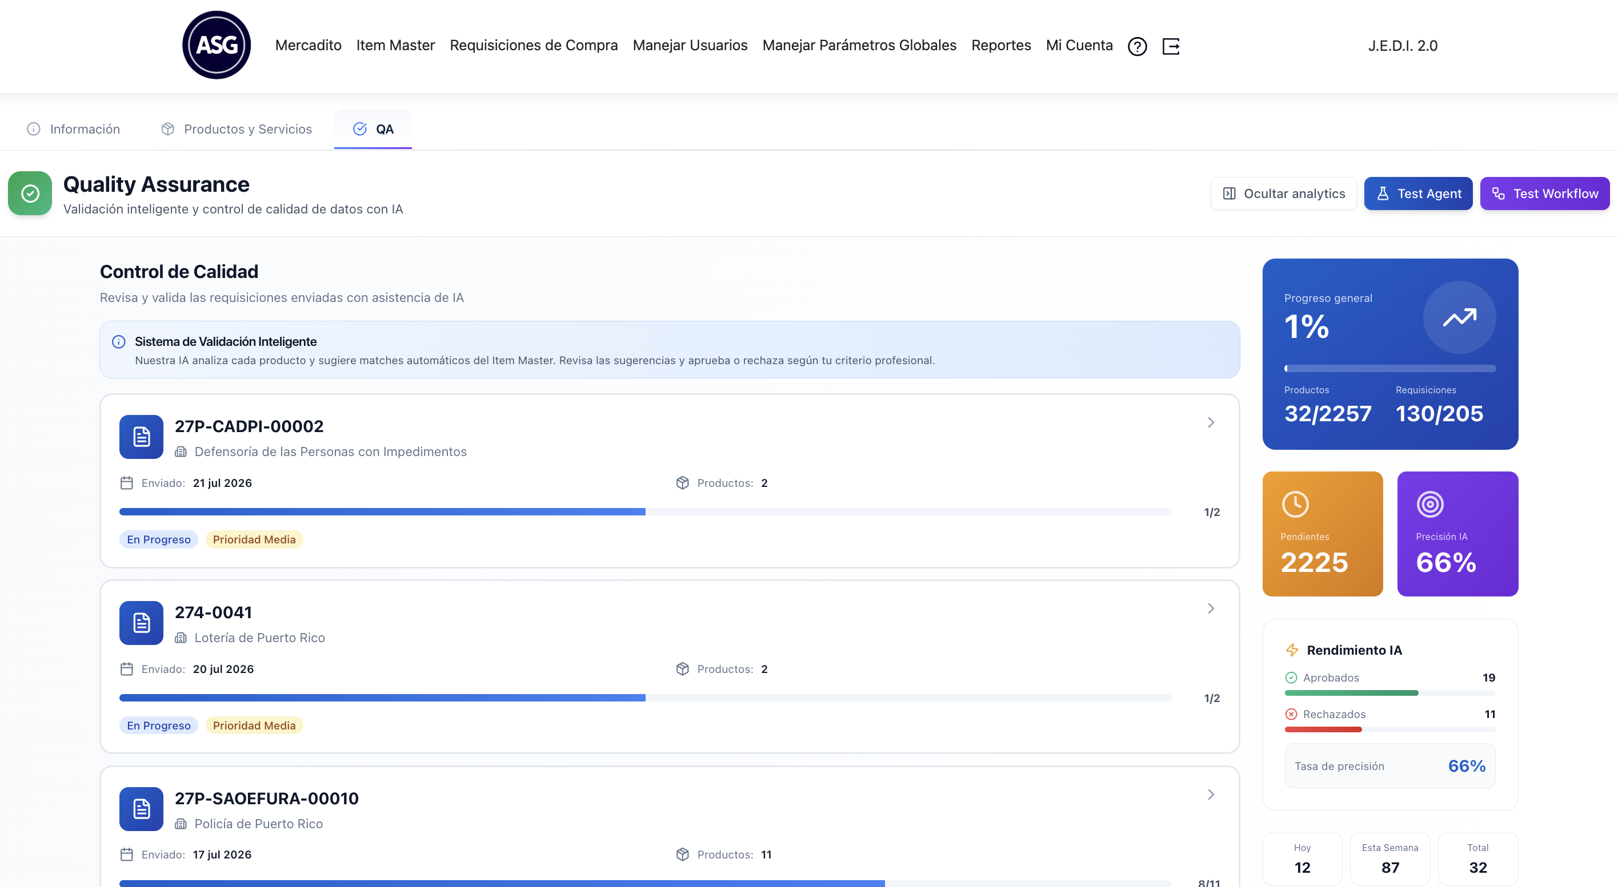Select the QA tab
The width and height of the screenshot is (1618, 887).
point(373,129)
